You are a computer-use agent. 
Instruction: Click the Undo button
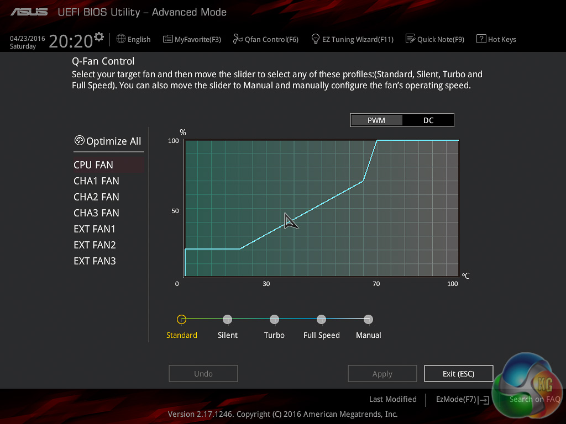pyautogui.click(x=203, y=374)
